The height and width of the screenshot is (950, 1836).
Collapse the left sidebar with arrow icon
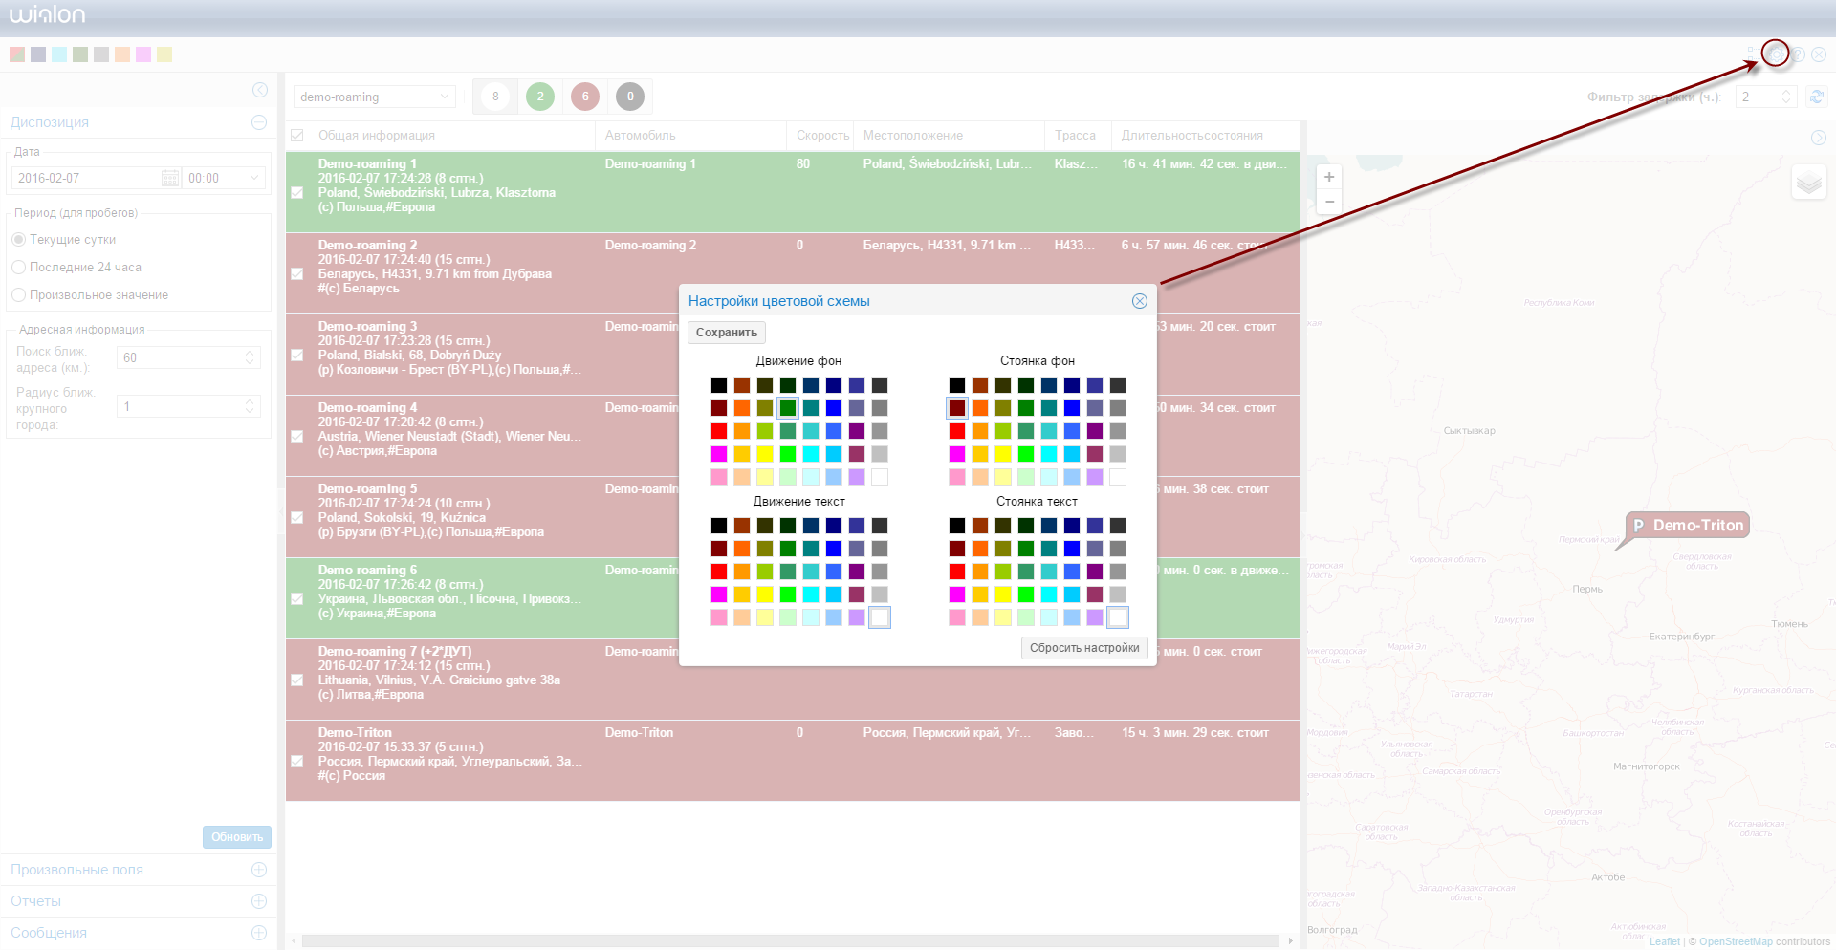260,90
